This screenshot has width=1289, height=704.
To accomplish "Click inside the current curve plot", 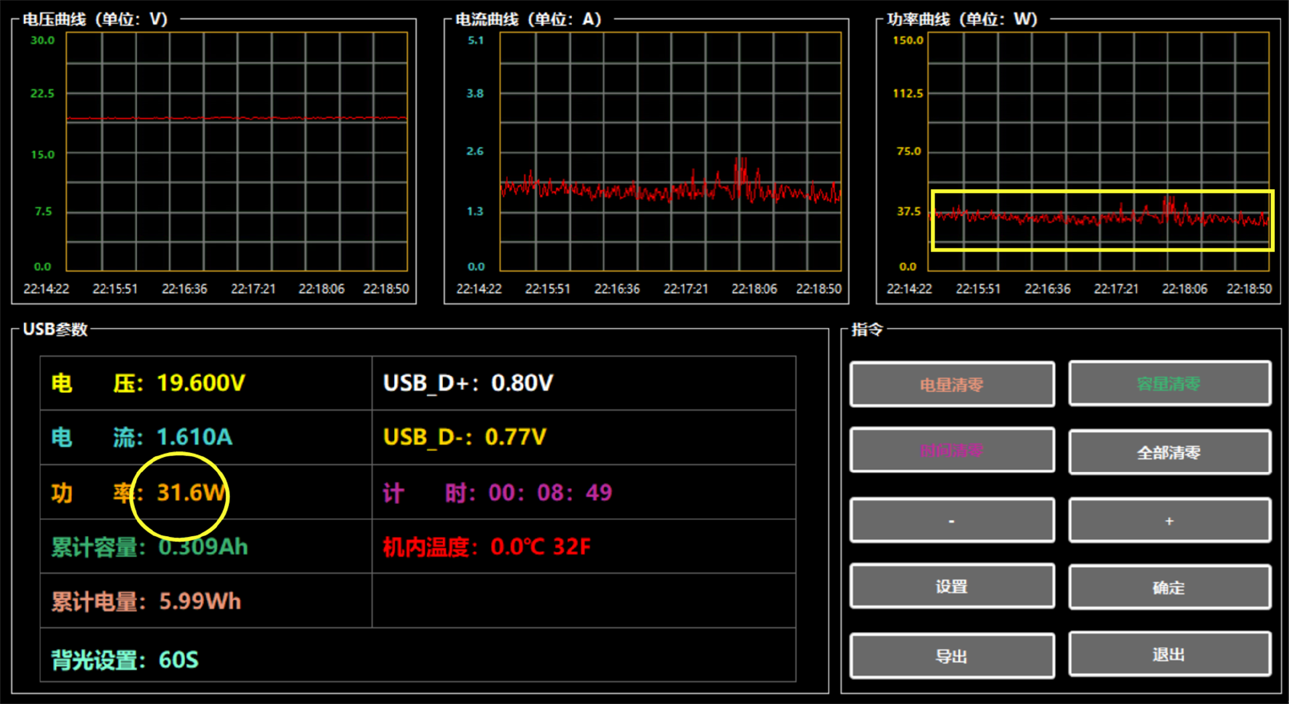I will [x=670, y=152].
